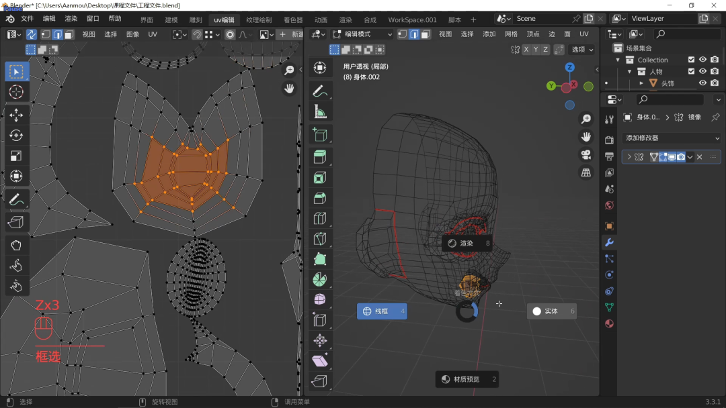Select the Add Cube tool

[320, 134]
